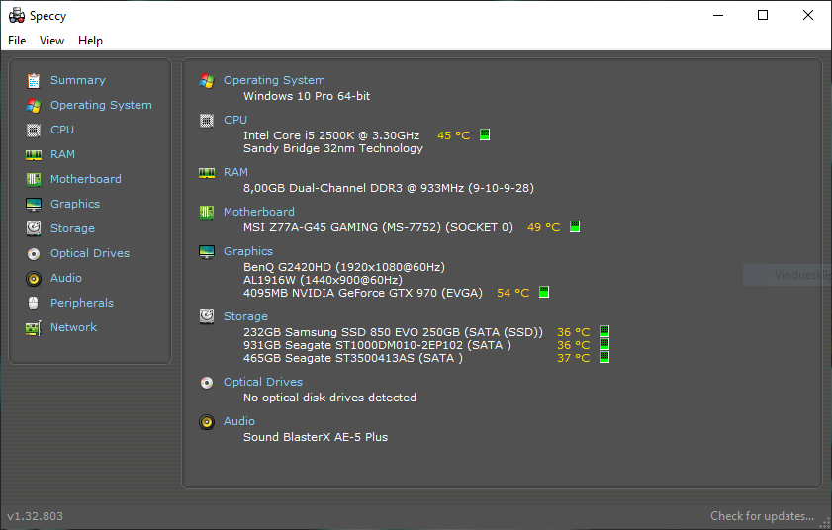Click the CPU chip icon in main panel
The image size is (832, 530).
(x=207, y=121)
